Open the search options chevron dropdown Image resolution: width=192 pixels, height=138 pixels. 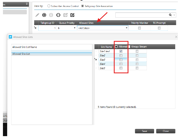[174, 15]
